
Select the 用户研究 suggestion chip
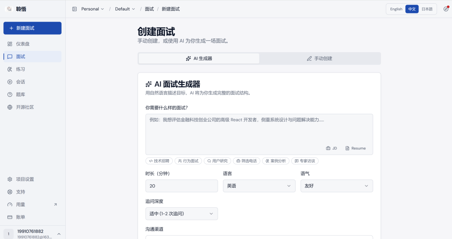click(217, 161)
